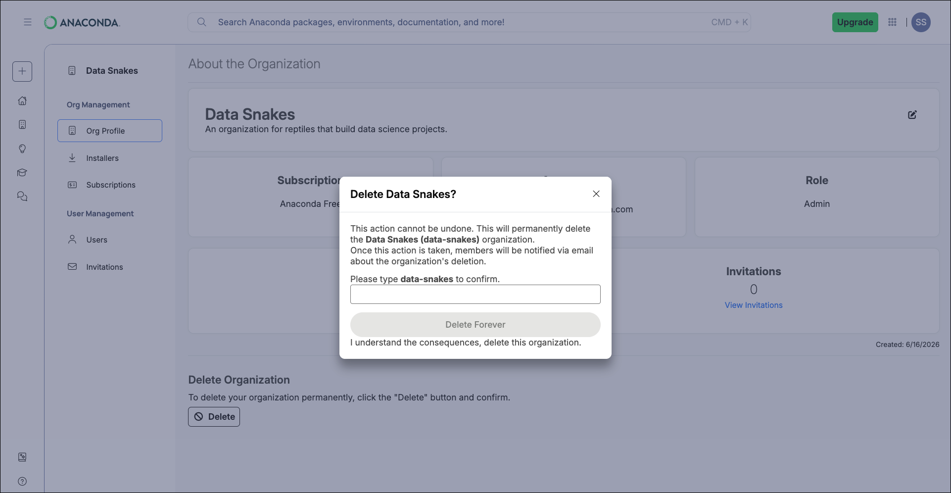
Task: Click 'Delete Organization' section heading
Action: tap(239, 380)
